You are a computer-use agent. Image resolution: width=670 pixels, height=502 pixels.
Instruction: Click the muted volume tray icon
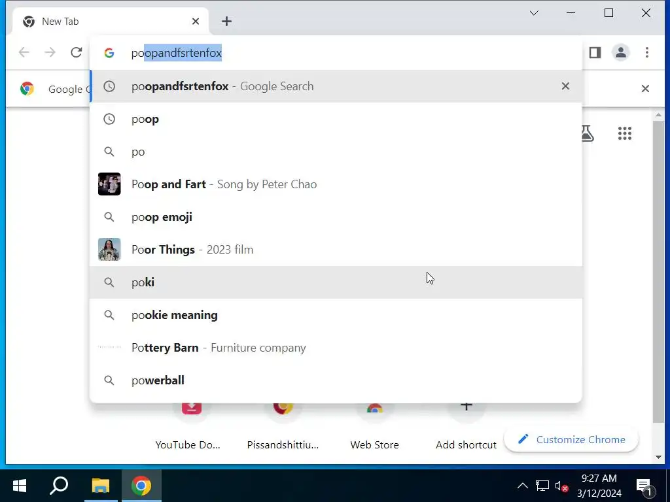click(x=561, y=486)
